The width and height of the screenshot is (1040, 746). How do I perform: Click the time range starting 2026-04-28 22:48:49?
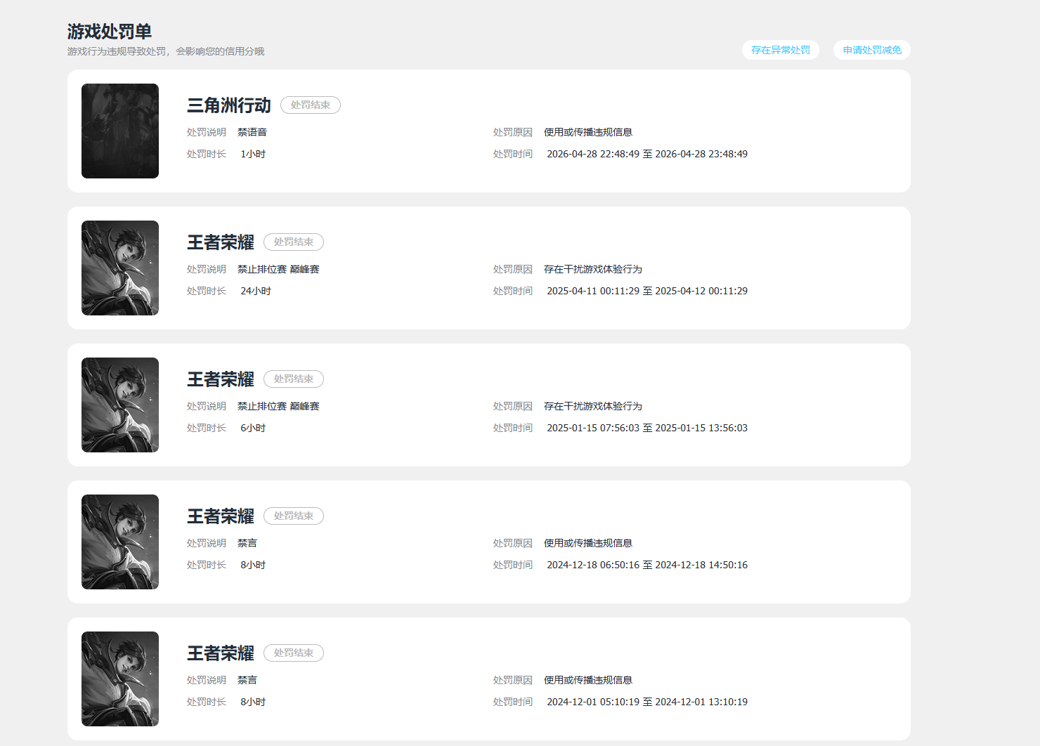(647, 154)
